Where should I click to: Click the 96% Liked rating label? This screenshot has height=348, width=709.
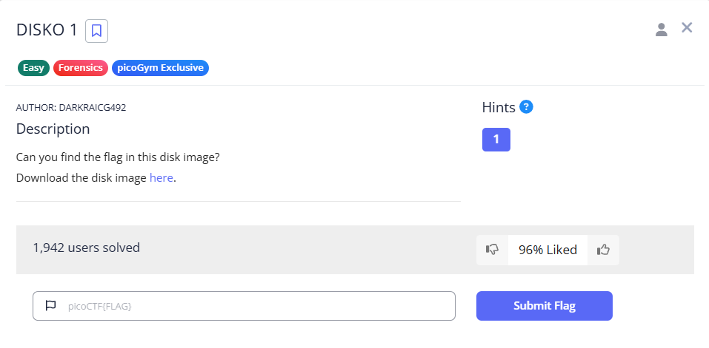pyautogui.click(x=547, y=250)
